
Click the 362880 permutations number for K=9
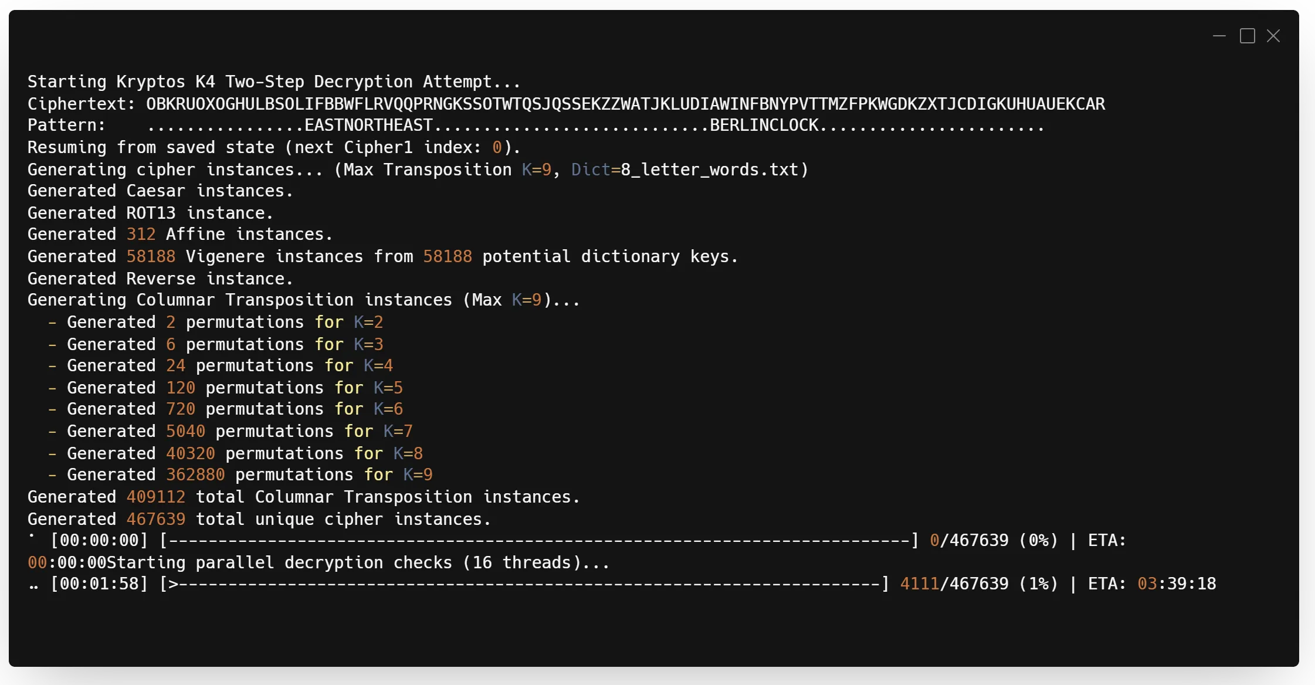click(x=195, y=474)
